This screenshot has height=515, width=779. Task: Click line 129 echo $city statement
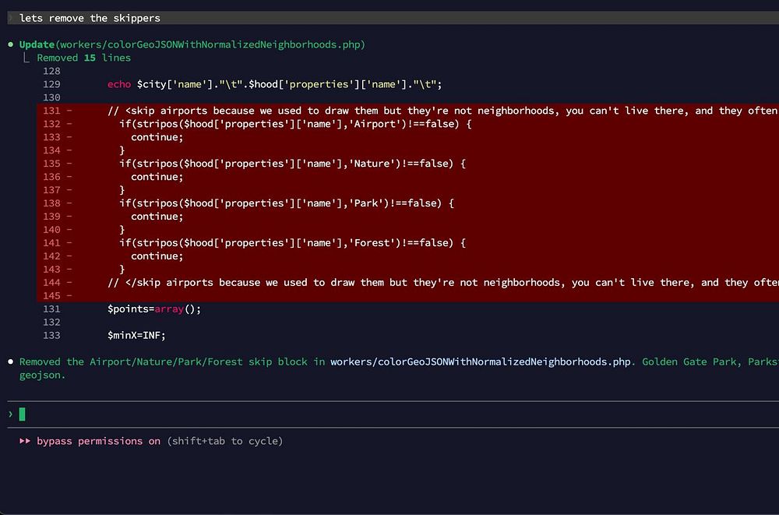(274, 84)
